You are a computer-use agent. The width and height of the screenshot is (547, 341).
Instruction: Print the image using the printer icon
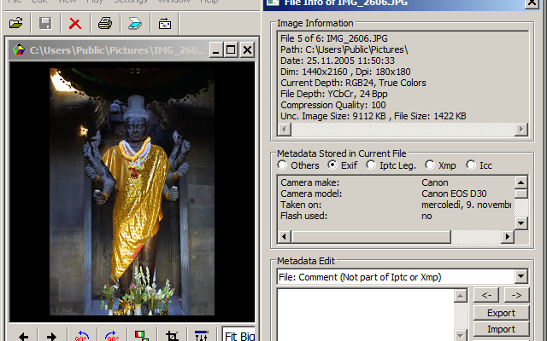pos(104,23)
